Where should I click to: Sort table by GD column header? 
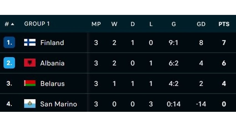(x=201, y=24)
